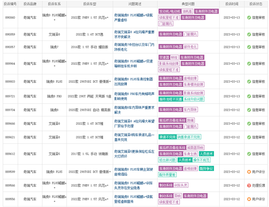The image size is (269, 207).
Task: Click the 投诉车型 column header
Action: (90, 4)
